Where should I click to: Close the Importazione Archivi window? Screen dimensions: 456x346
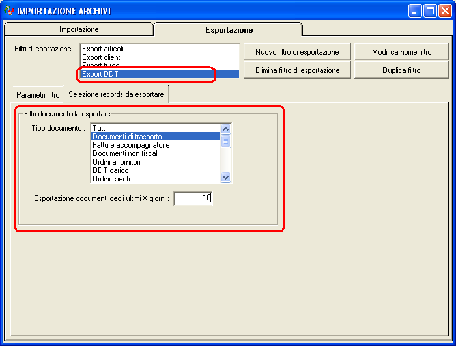[445, 11]
